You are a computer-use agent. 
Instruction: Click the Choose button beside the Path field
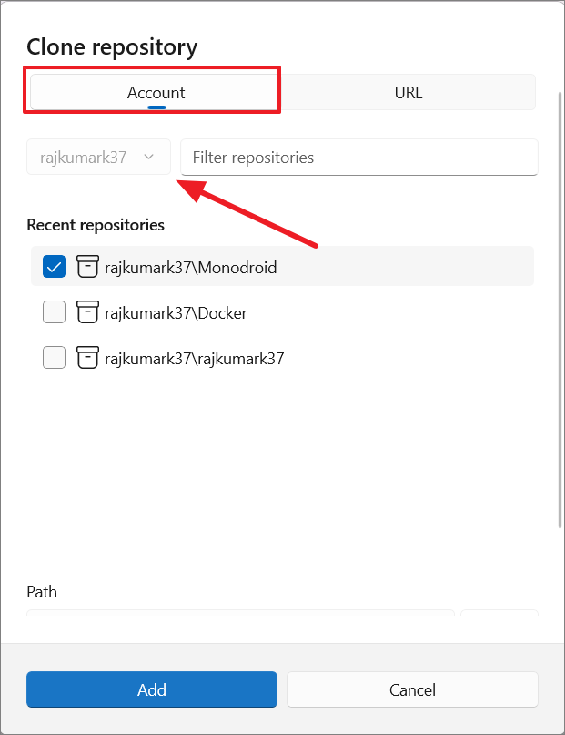(499, 619)
